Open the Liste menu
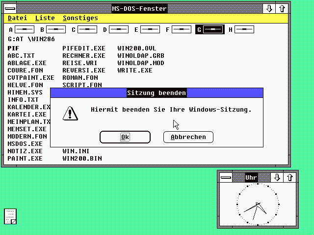The height and width of the screenshot is (235, 314). click(x=45, y=18)
